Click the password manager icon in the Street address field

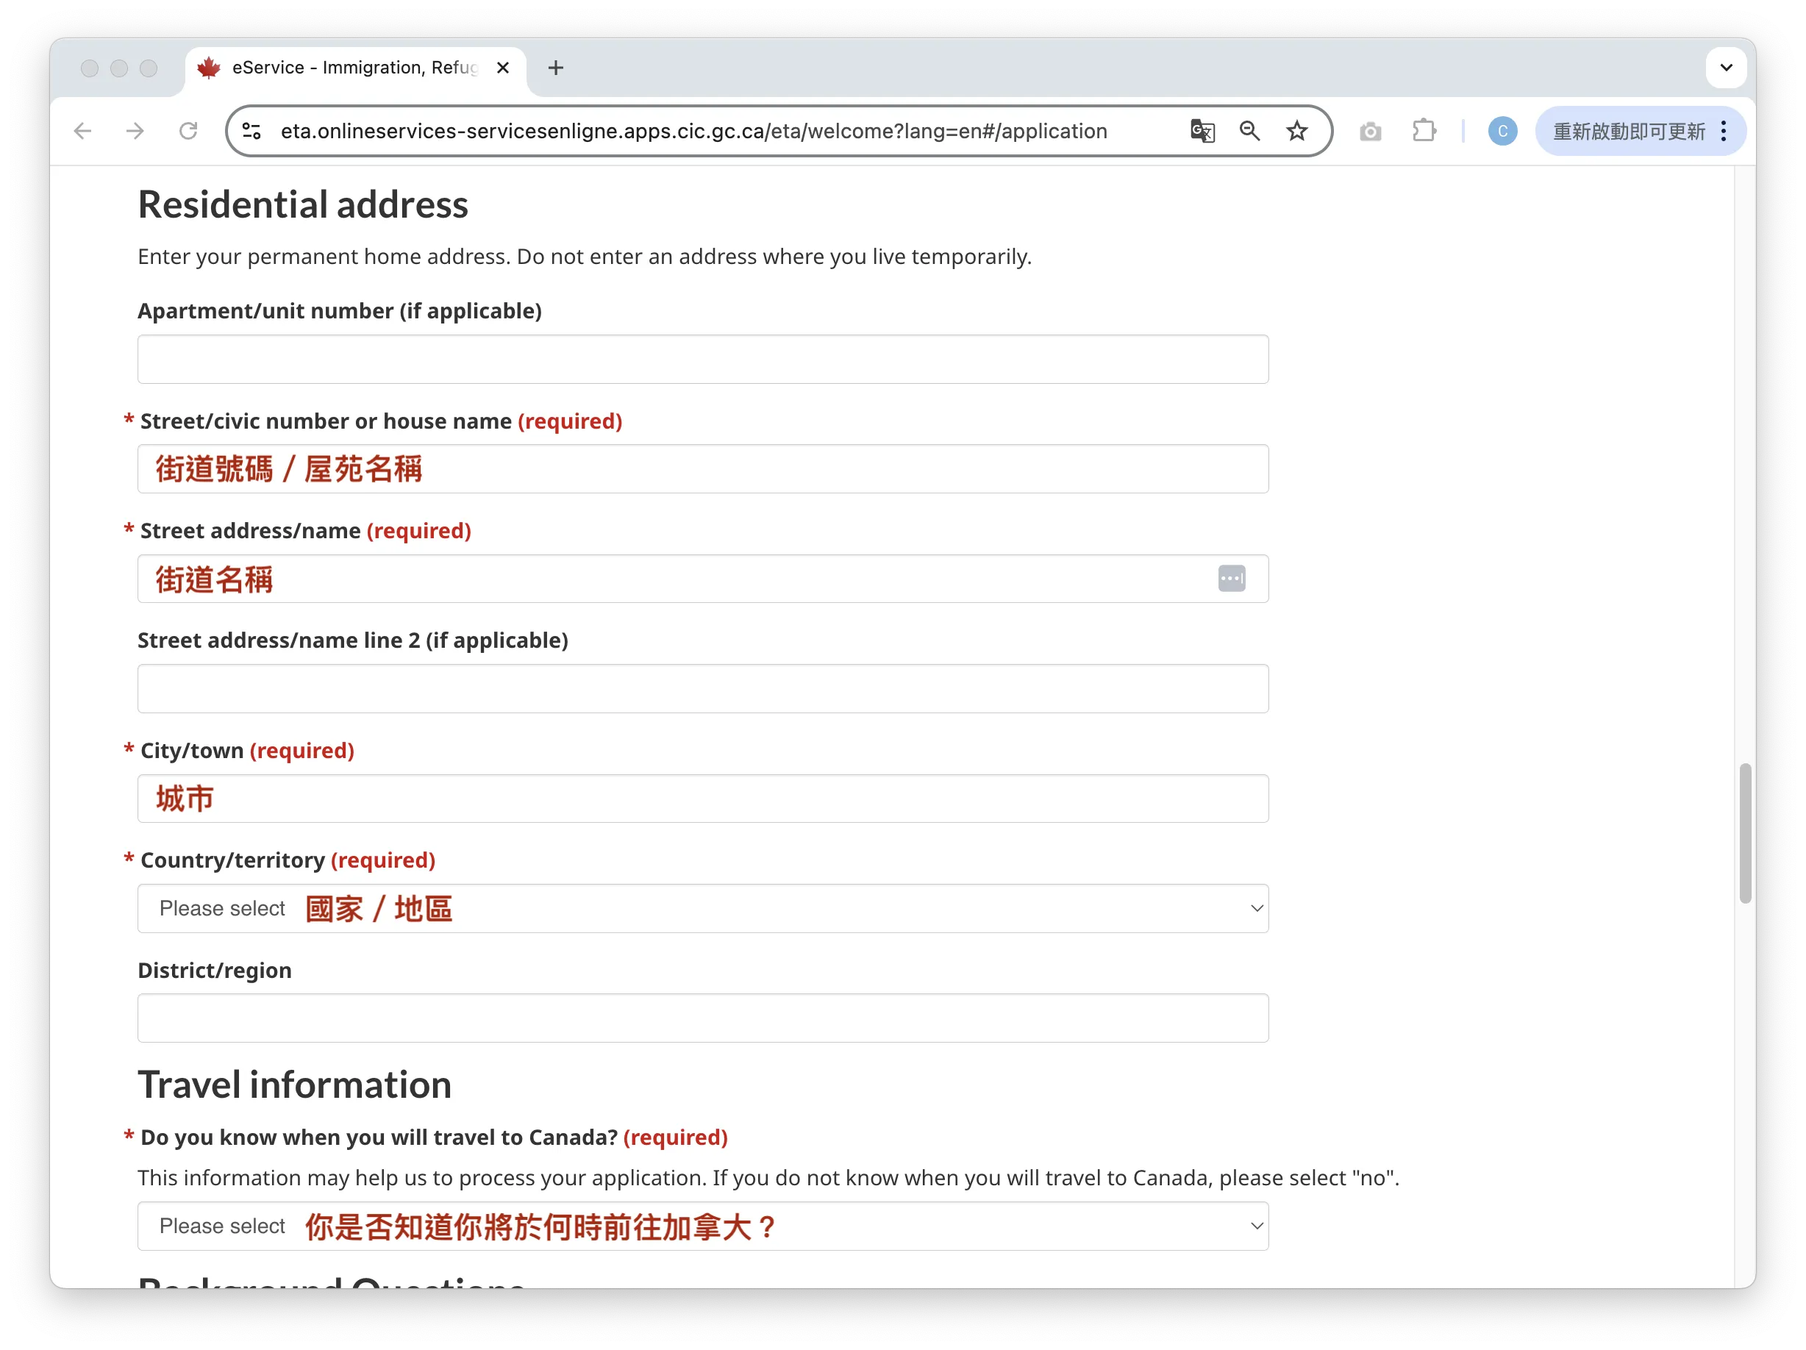click(1231, 579)
